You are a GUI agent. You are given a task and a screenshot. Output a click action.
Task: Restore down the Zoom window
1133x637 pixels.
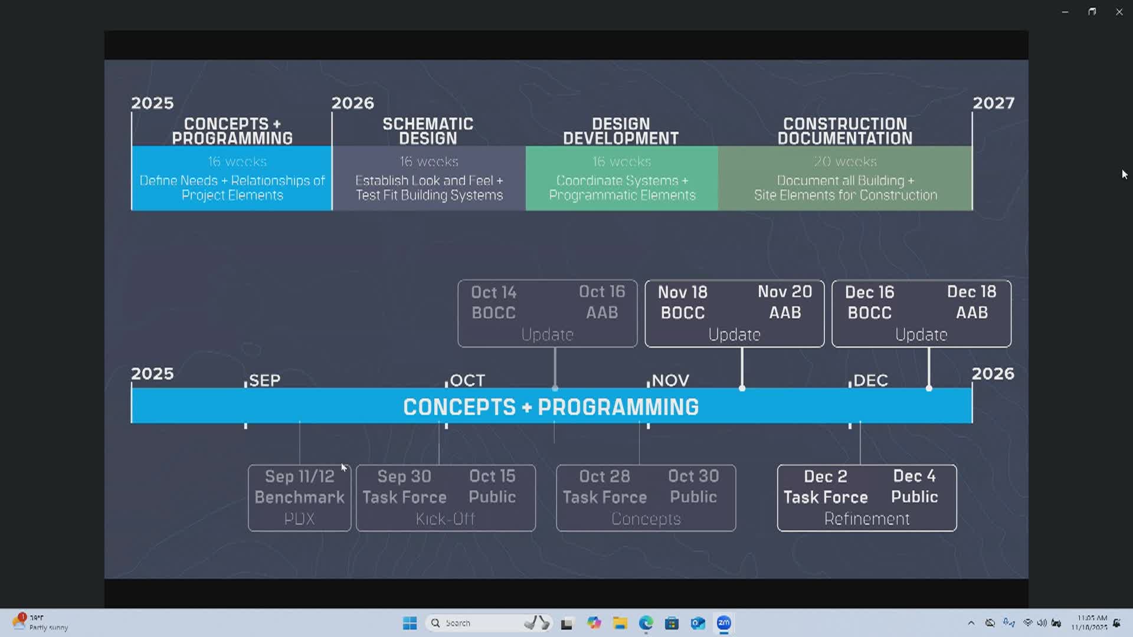[x=1092, y=12]
